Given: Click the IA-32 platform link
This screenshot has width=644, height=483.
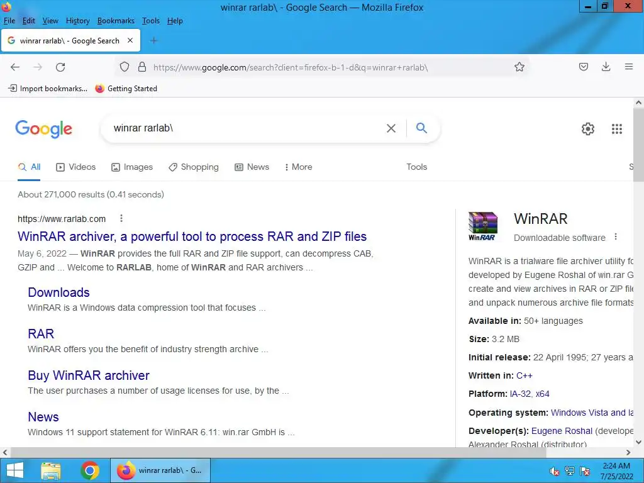Looking at the screenshot, I should tap(520, 394).
